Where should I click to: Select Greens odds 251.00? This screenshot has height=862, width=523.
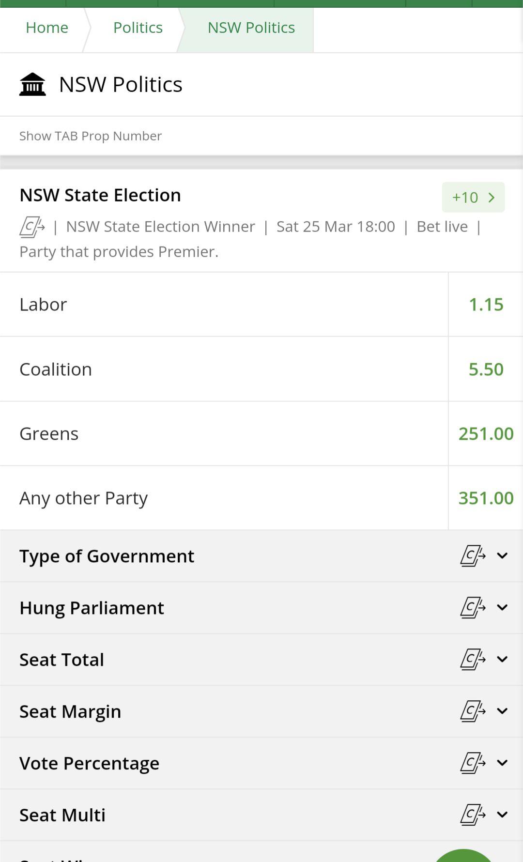(x=486, y=434)
